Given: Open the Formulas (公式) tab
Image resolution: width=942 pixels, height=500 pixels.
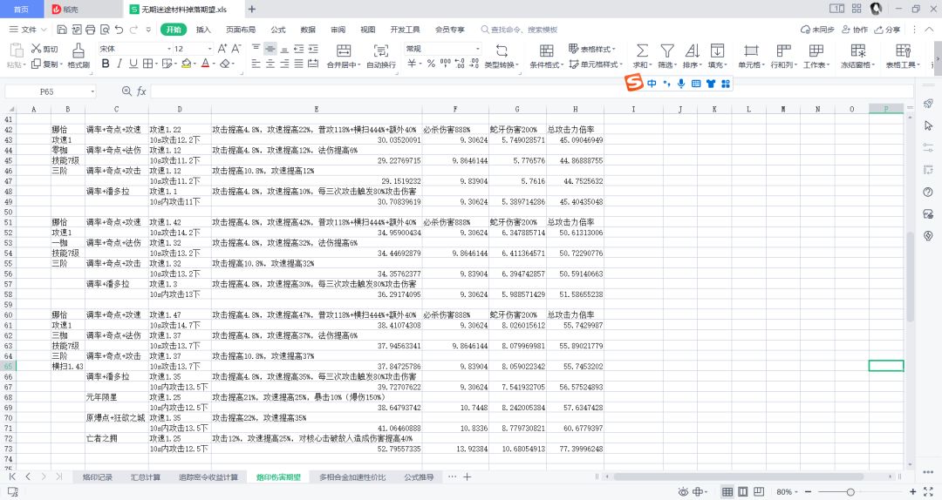Looking at the screenshot, I should [x=278, y=30].
